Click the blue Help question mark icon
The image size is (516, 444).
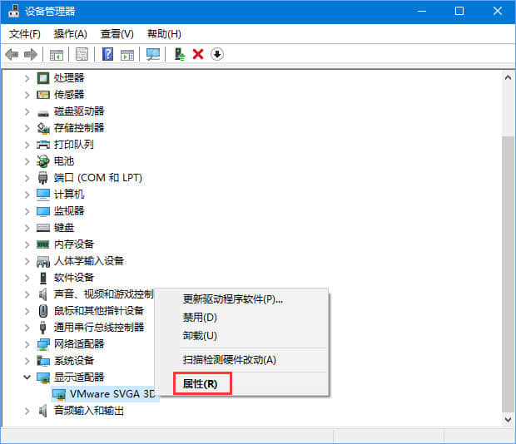tap(107, 54)
